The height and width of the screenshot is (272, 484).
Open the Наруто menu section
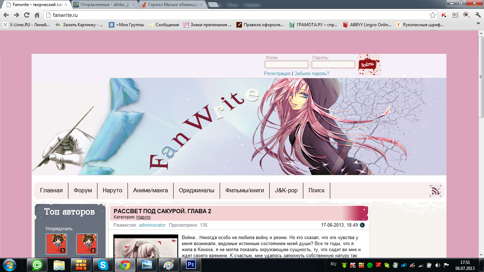click(112, 191)
